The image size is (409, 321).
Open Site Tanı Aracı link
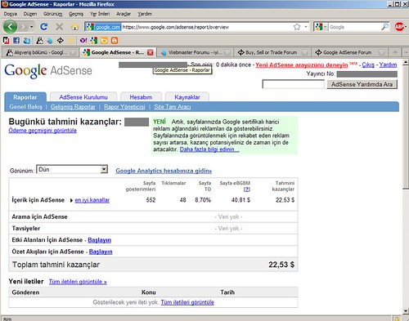[x=173, y=107]
